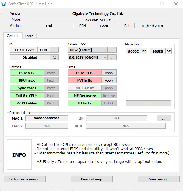The width and height of the screenshot is (183, 191).
Task: Click the ME version 11.7.0.1229
Action: 24,50
